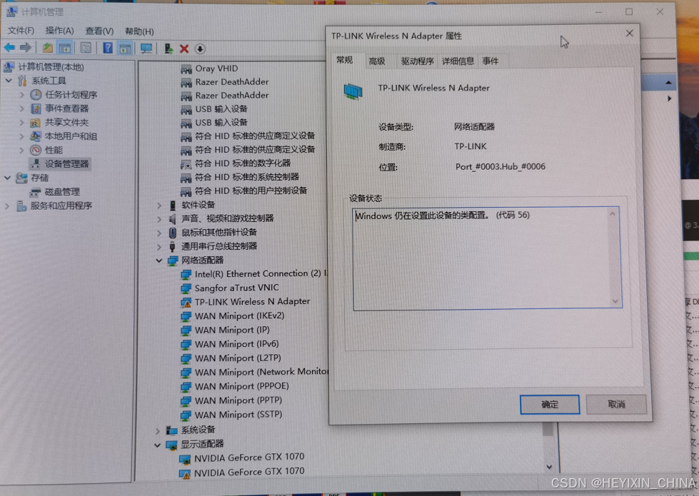Click the down-arrow disable device icon
This screenshot has width=699, height=496.
200,49
